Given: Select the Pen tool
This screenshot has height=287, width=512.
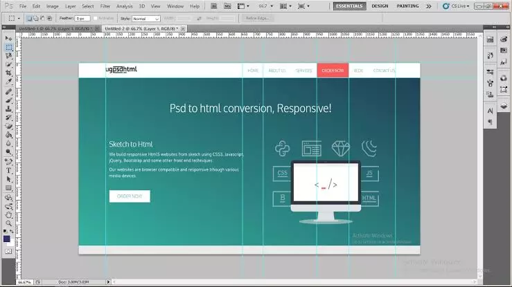Looking at the screenshot, I should click(8, 162).
